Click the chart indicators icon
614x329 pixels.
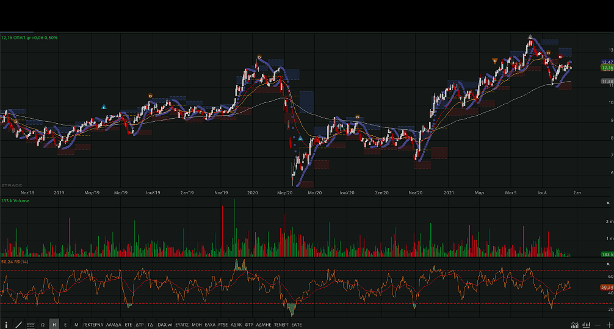[574, 325]
